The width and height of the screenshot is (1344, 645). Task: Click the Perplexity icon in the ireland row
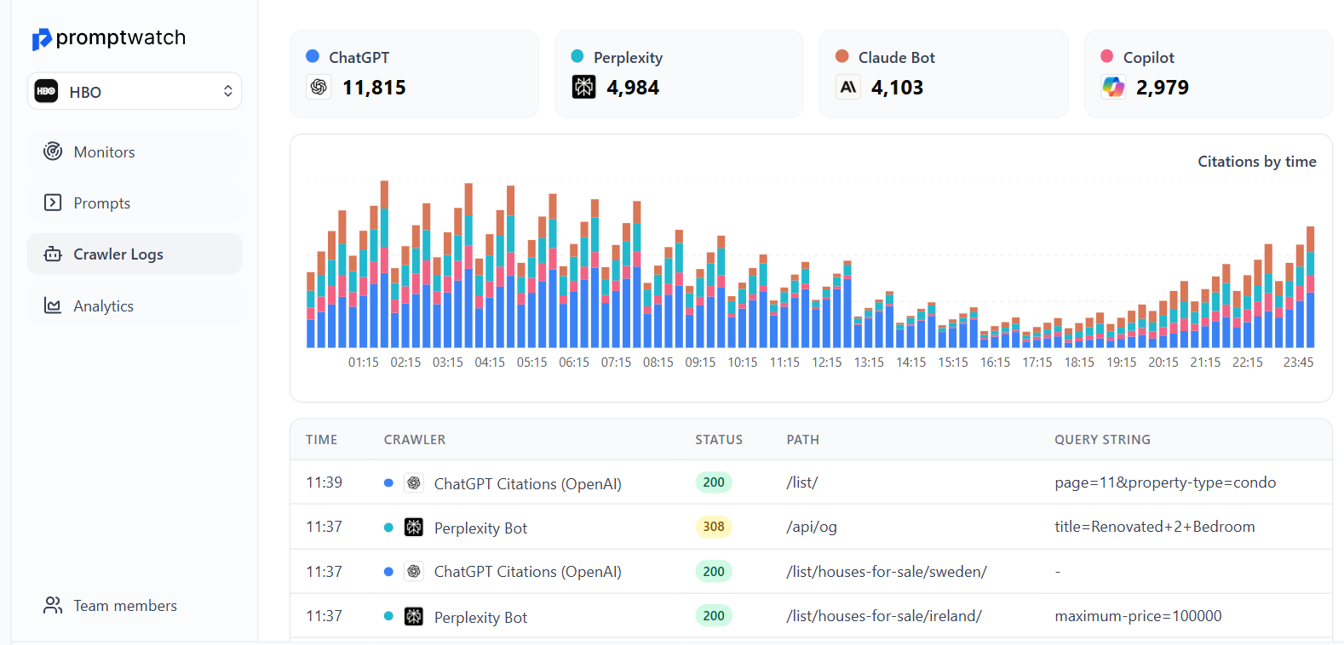[x=414, y=616]
